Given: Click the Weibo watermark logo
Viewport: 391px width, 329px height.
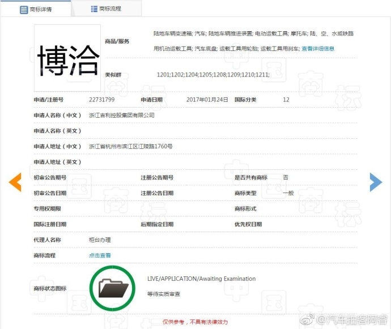Looking at the screenshot, I should 308,319.
